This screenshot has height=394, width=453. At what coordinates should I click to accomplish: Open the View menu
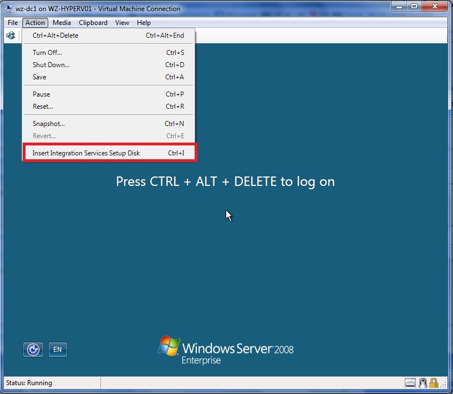coord(122,23)
